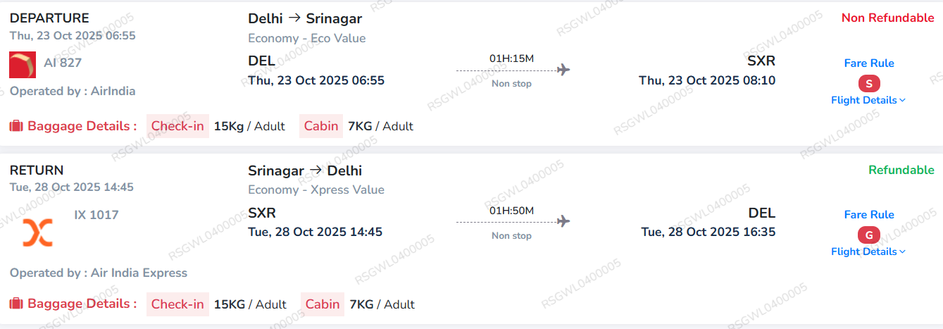Expand Flight Details for the departure flight
Screen dimensions: 943x329
(x=868, y=100)
